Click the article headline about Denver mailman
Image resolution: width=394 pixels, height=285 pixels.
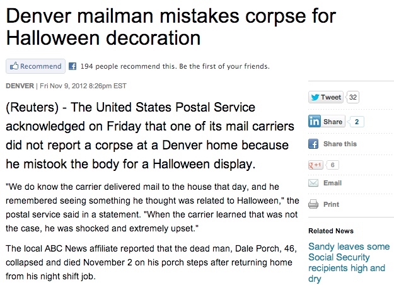pos(171,27)
